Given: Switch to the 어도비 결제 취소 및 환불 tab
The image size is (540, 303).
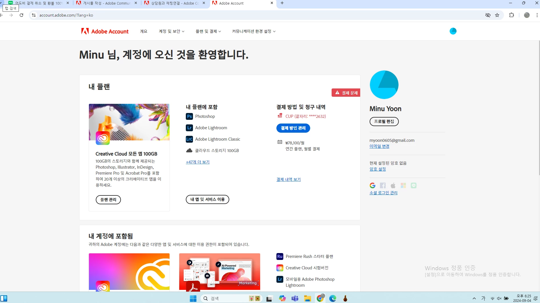Looking at the screenshot, I should click(x=38, y=3).
